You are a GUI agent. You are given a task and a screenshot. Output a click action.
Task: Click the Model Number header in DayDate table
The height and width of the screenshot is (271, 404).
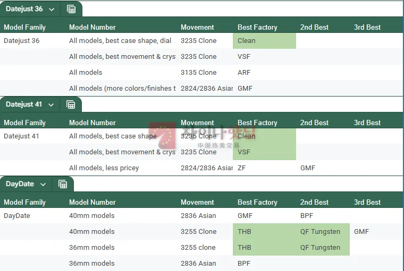pos(92,203)
